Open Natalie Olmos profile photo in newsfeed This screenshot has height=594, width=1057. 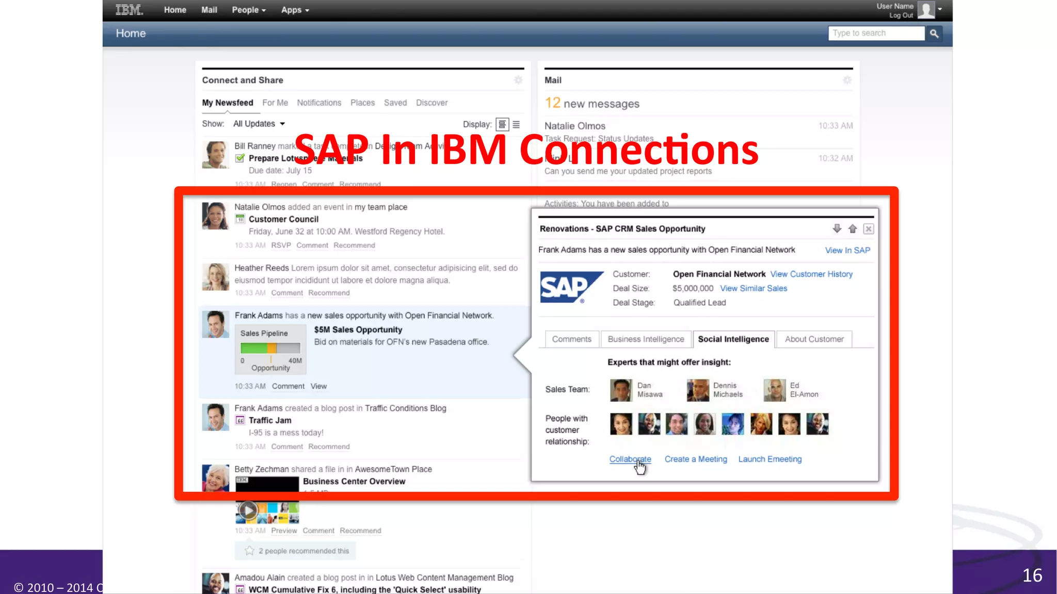pos(215,216)
